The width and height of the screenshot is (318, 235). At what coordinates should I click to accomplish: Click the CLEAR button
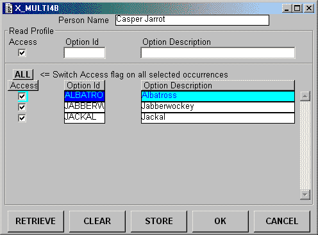click(x=97, y=221)
